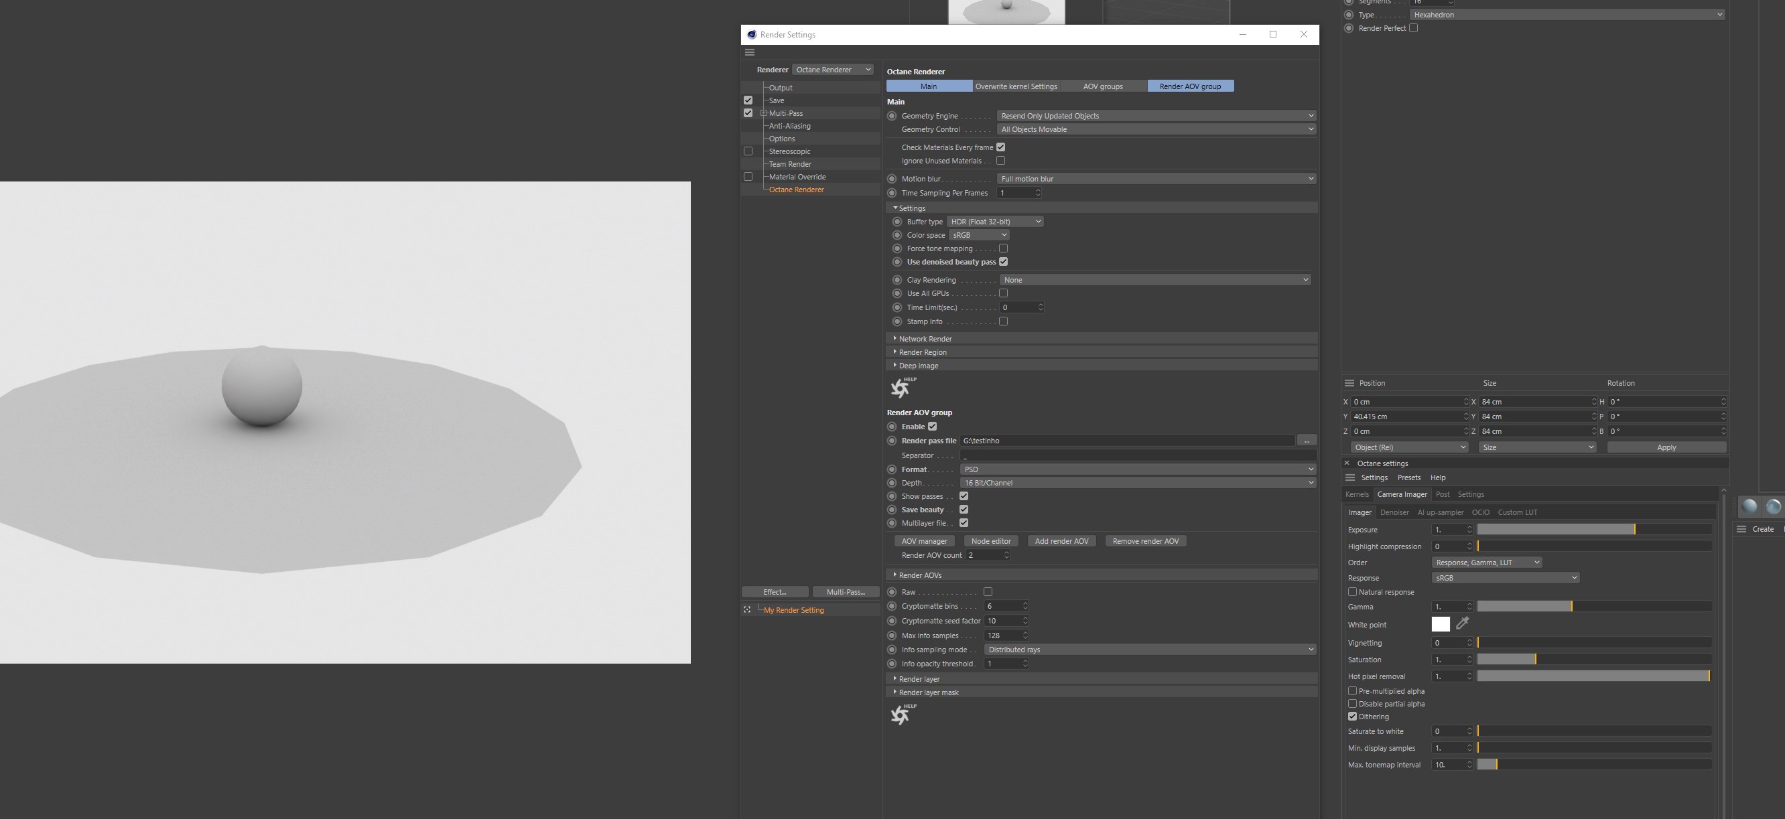Disable the Dithering checkbox
The height and width of the screenshot is (819, 1785).
1352,717
